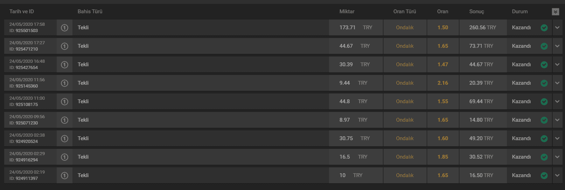565x190 pixels.
Task: Click the circled 1 icon for bet 924911397
Action: coord(64,175)
